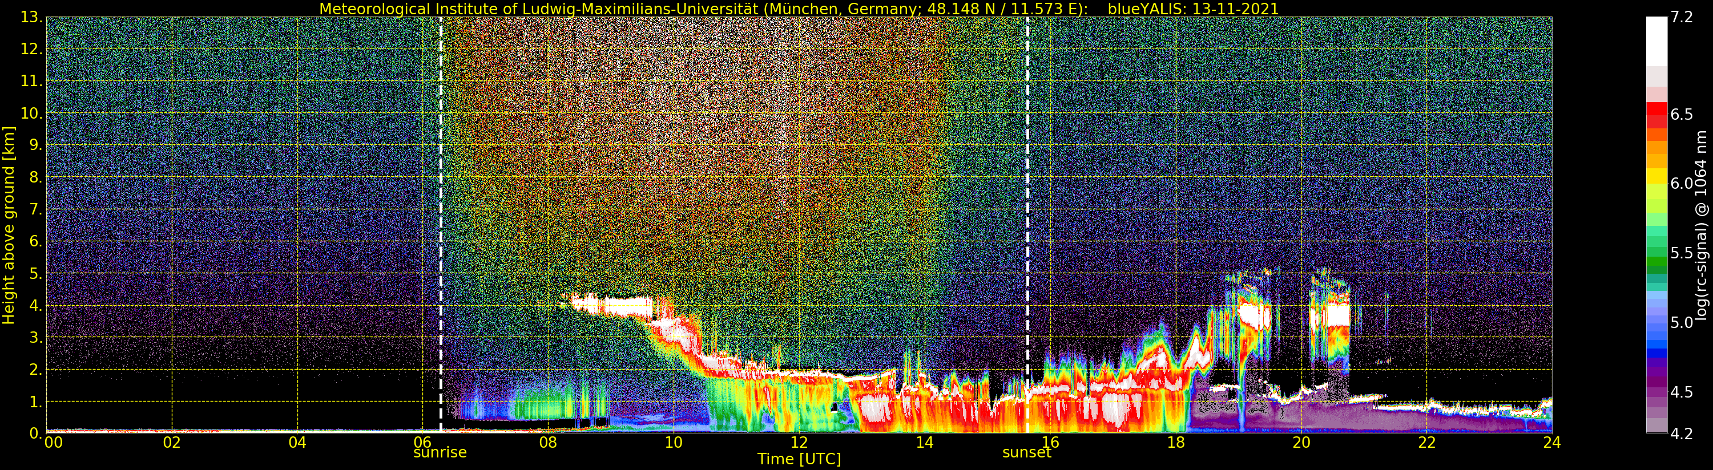Click the 24 hour tick at axis end

pos(1551,443)
